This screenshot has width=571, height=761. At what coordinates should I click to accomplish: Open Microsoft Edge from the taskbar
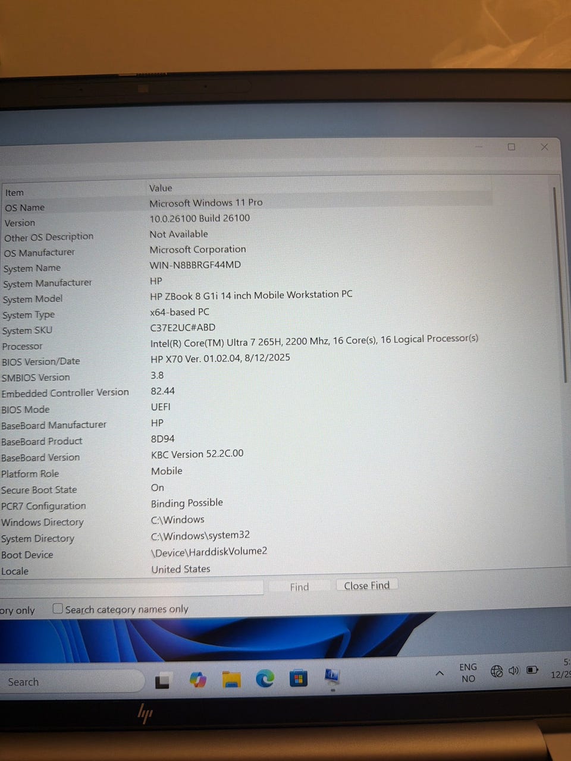coord(265,678)
